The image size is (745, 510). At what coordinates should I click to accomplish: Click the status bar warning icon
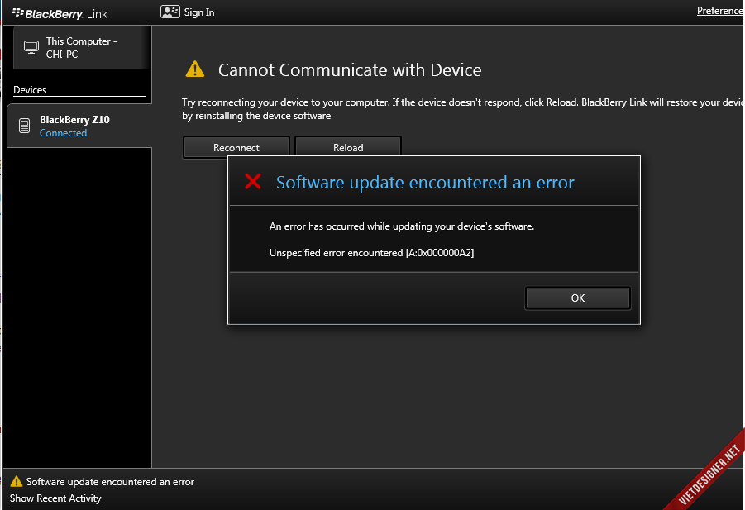click(x=17, y=482)
